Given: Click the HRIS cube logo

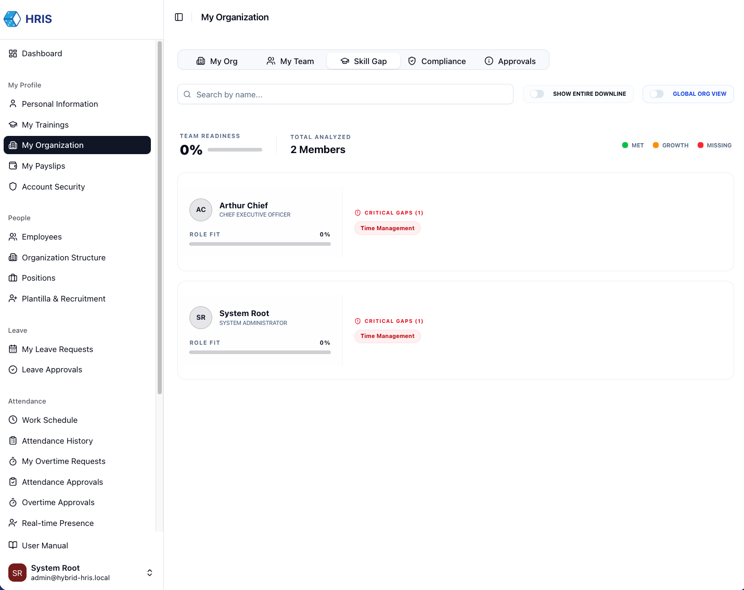Looking at the screenshot, I should (x=12, y=19).
